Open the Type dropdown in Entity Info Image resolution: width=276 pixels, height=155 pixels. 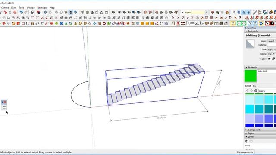(x=272, y=50)
